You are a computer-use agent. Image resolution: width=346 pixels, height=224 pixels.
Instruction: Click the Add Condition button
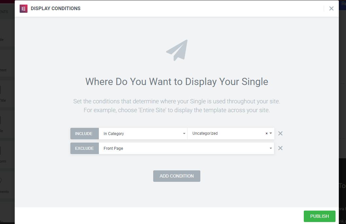click(x=177, y=176)
